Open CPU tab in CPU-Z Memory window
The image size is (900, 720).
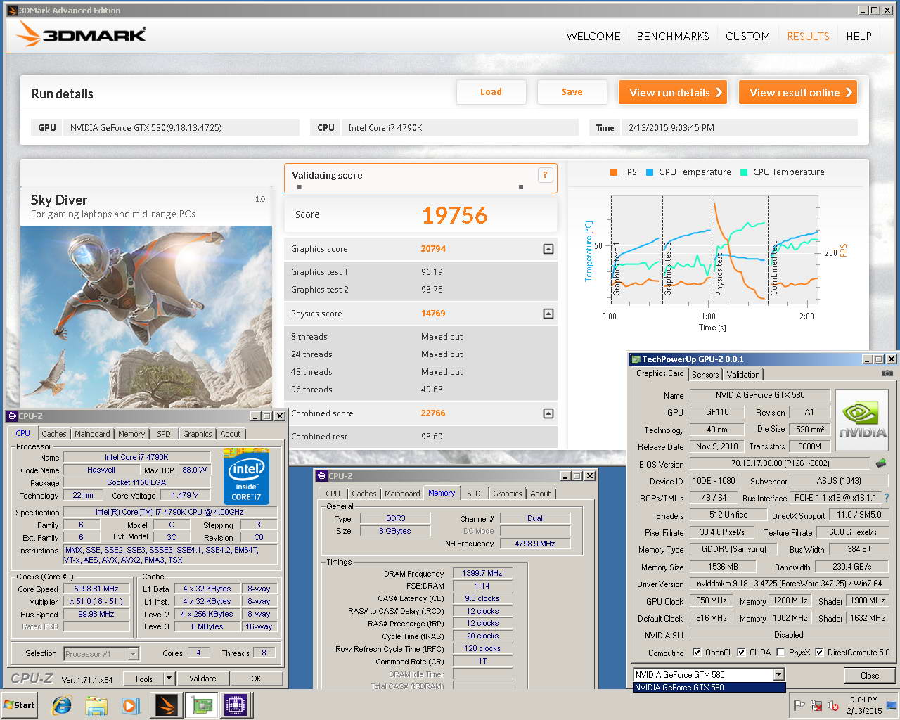(333, 494)
